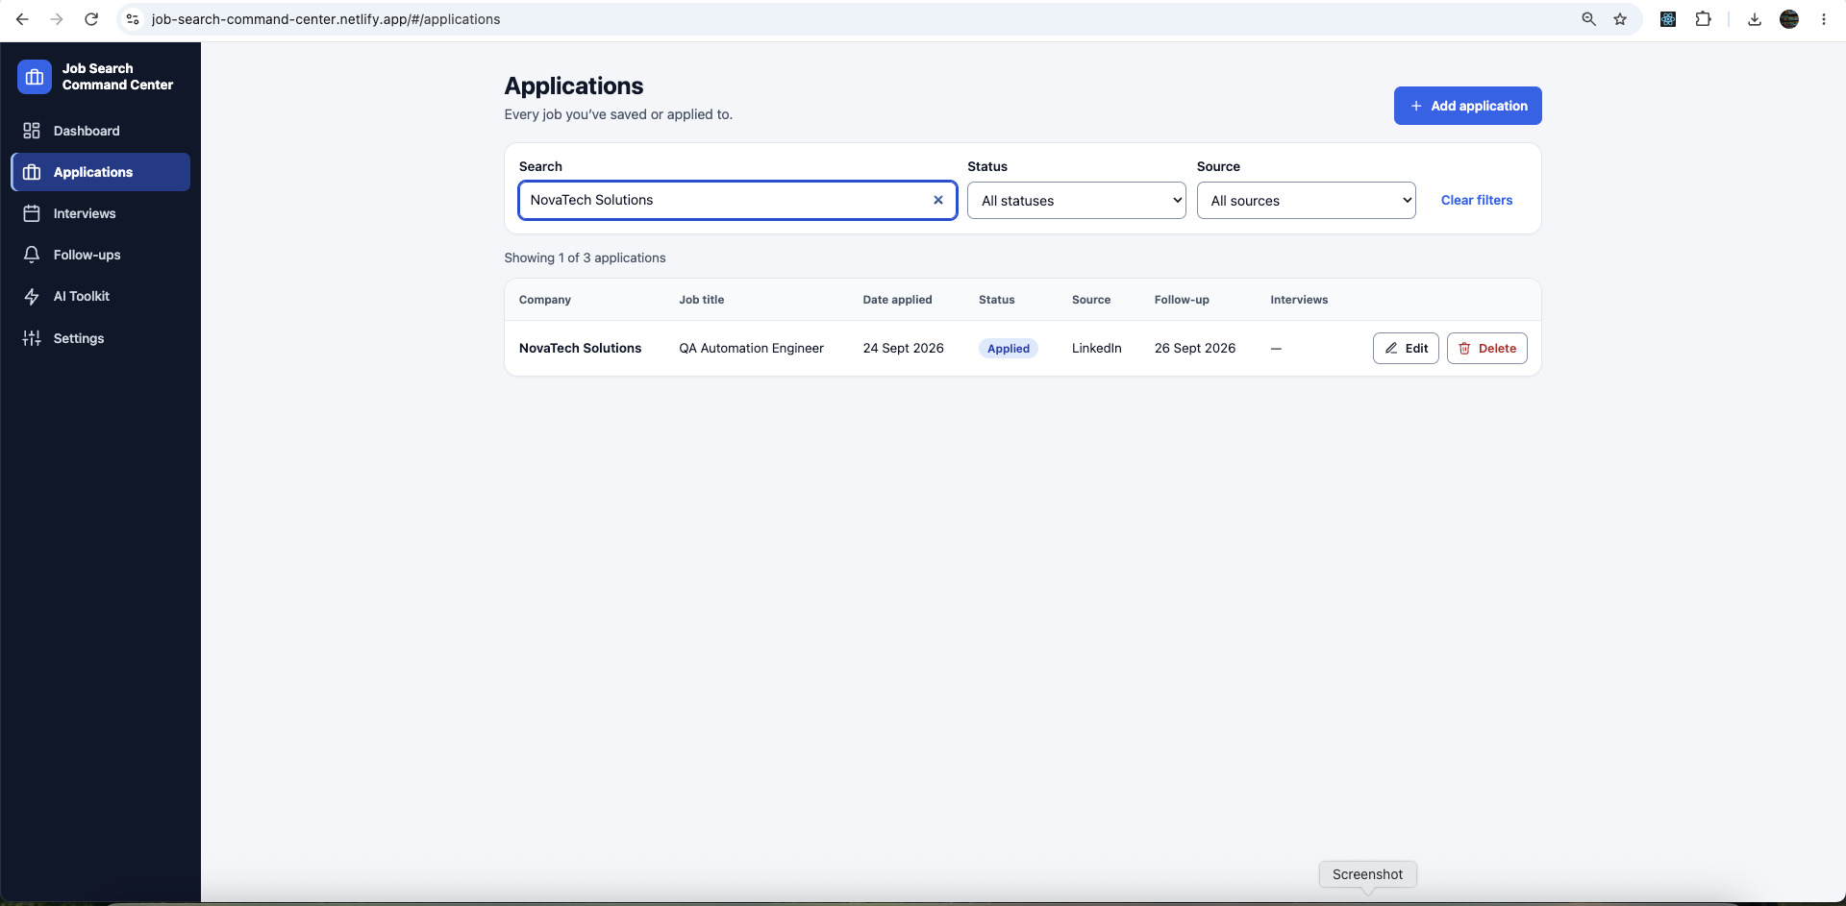Open the AI Toolkit page
The image size is (1846, 906).
coord(100,296)
